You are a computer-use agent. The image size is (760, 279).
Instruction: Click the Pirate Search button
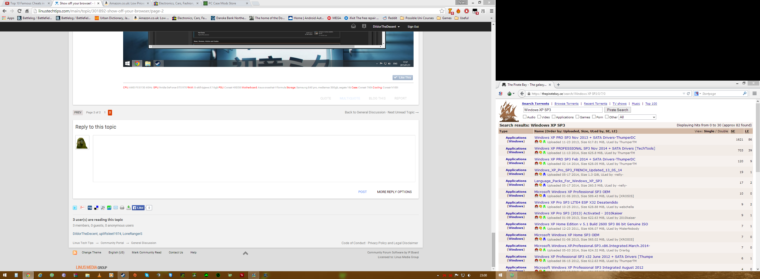(617, 110)
